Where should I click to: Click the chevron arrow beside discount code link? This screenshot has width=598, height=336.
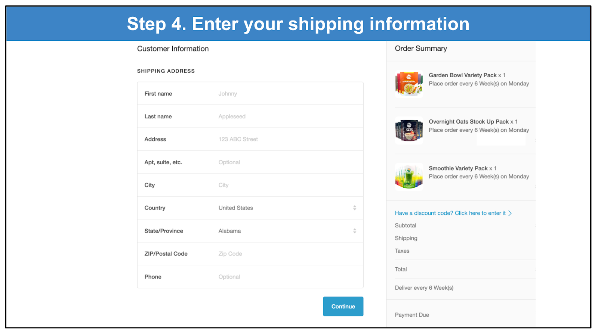coord(510,213)
